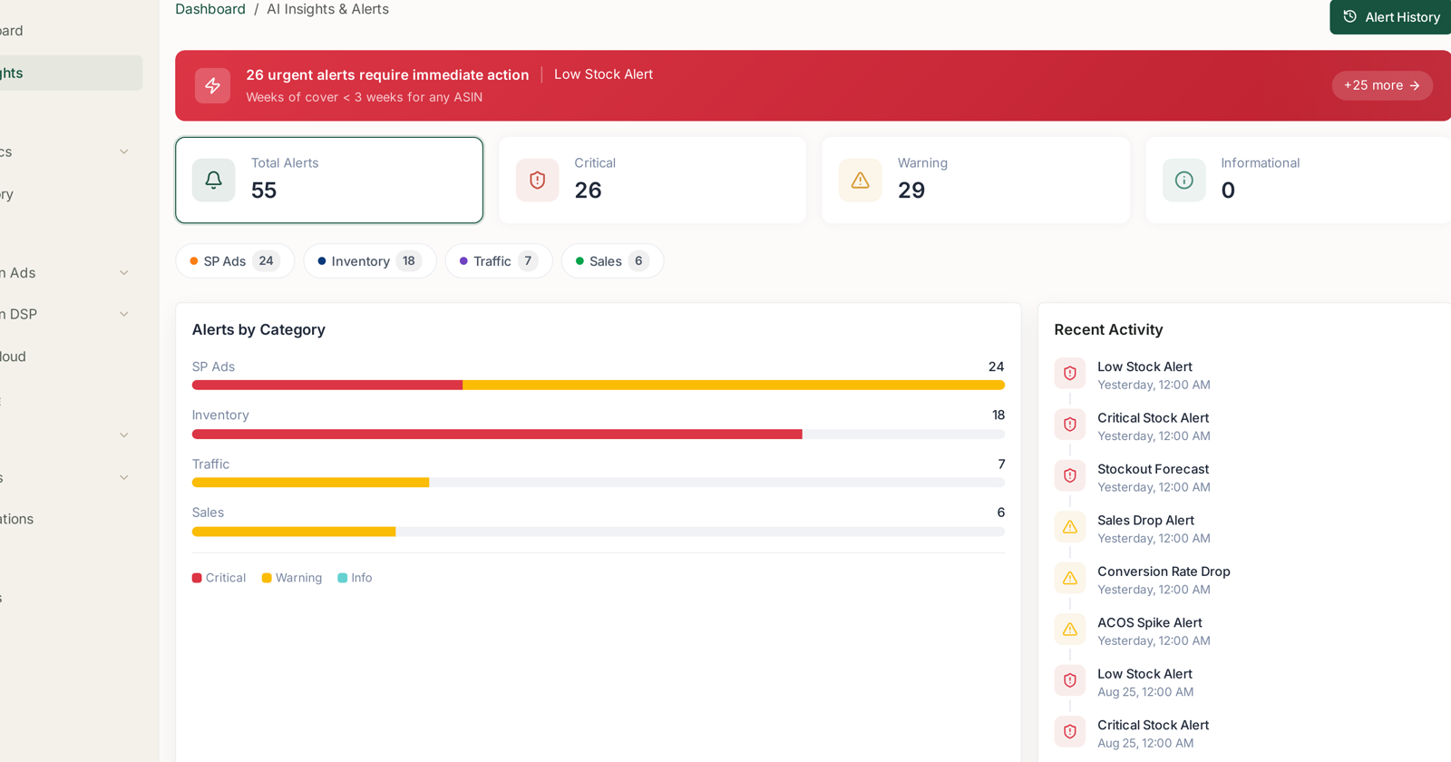Click the Inventory category progress bar
1451x762 pixels.
click(x=599, y=435)
